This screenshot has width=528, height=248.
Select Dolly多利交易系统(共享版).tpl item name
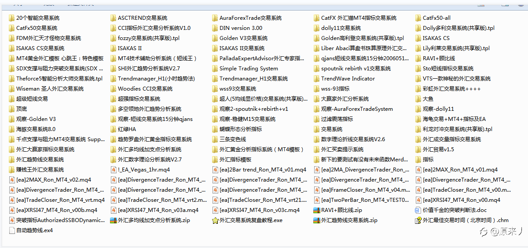[458, 28]
